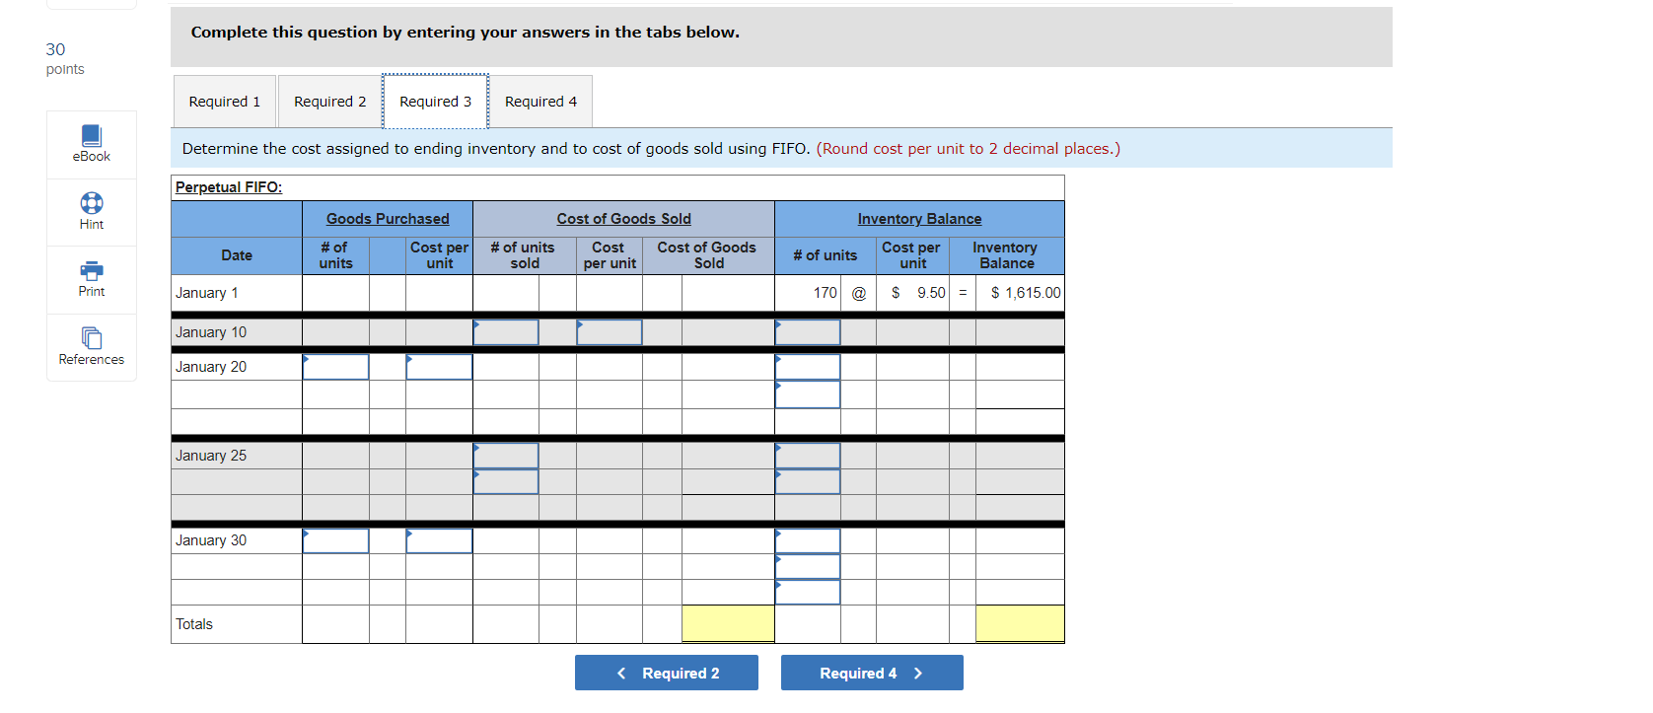Select the Required 3 tab
The width and height of the screenshot is (1653, 713).
click(x=435, y=102)
